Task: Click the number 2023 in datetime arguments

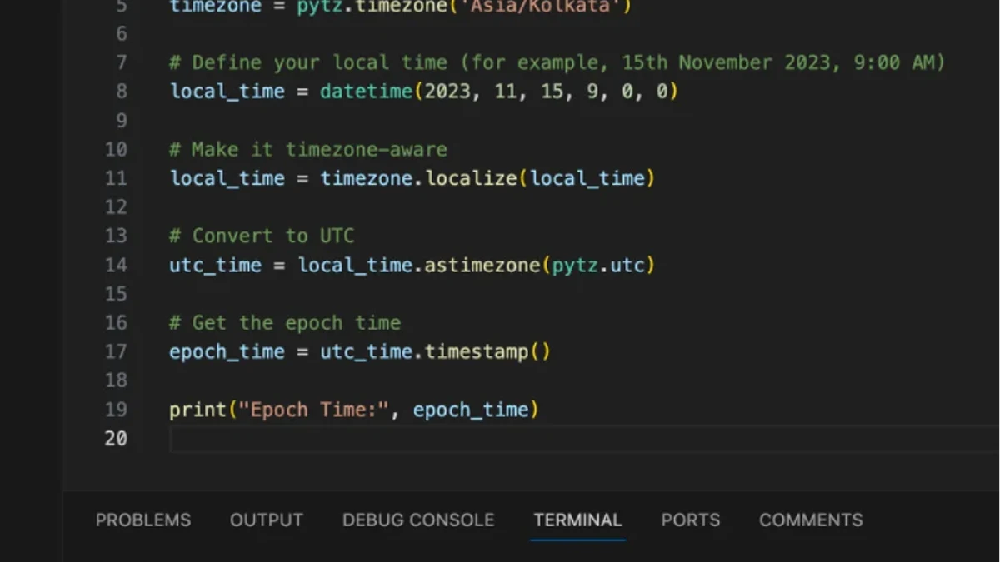Action: click(447, 91)
